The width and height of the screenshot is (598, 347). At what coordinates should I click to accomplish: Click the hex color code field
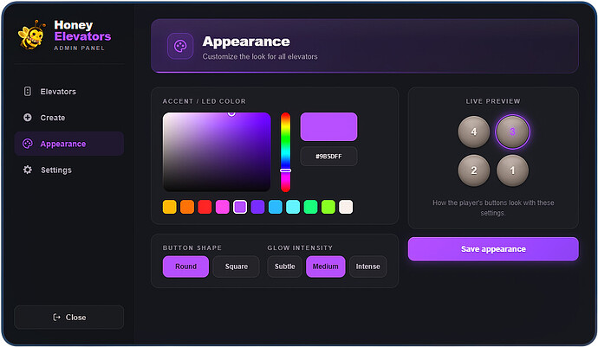tap(328, 156)
